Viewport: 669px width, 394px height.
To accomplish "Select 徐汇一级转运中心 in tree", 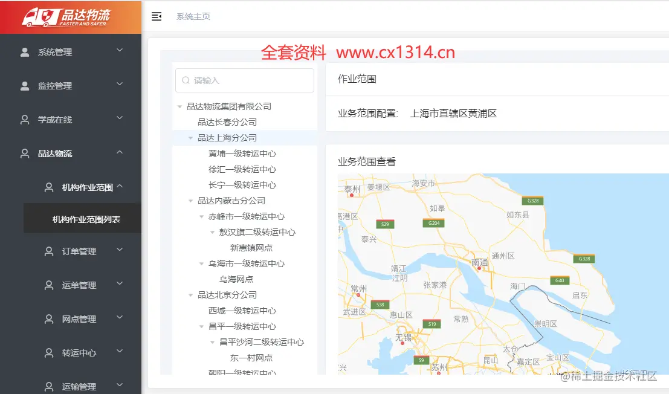I will point(242,169).
